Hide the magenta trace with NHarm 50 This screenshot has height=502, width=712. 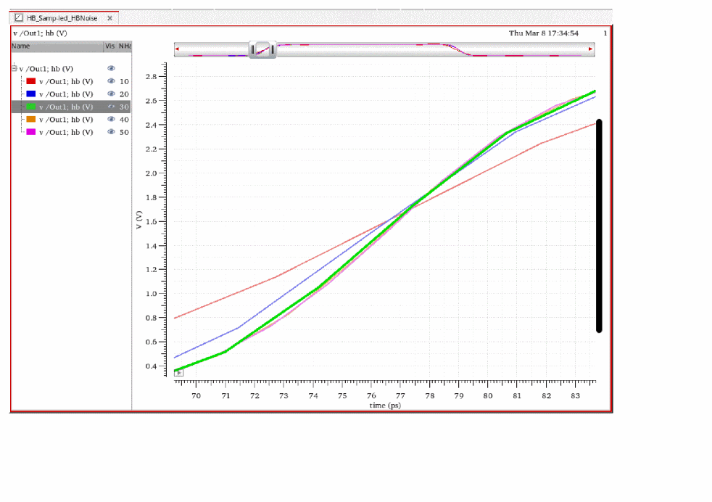point(111,132)
